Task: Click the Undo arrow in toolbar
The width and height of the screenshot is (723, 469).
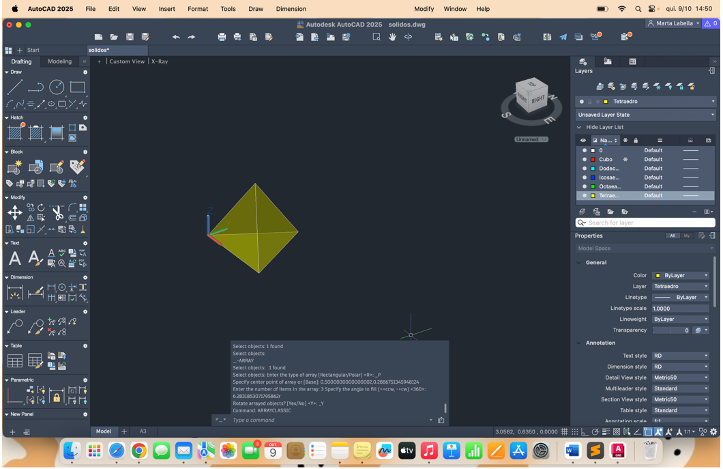Action: click(x=176, y=37)
